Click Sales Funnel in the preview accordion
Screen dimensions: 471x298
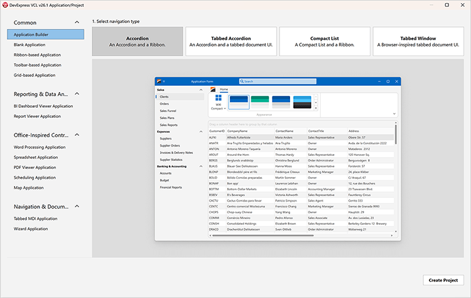pos(168,111)
